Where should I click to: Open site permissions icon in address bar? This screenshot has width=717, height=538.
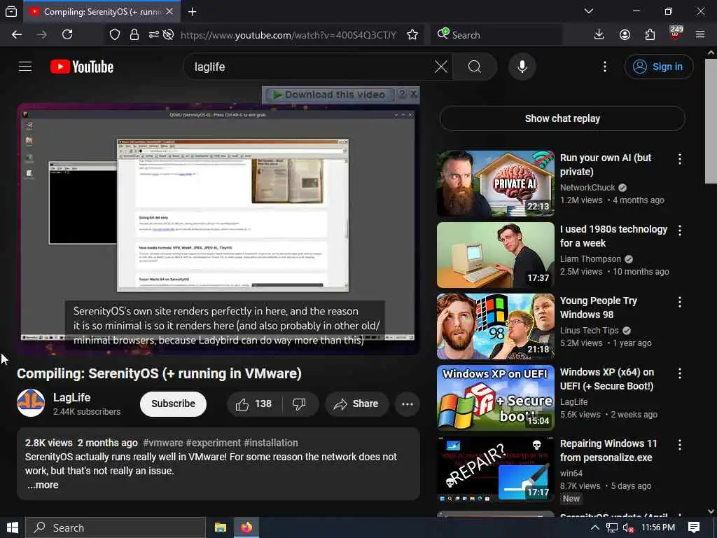[x=153, y=35]
